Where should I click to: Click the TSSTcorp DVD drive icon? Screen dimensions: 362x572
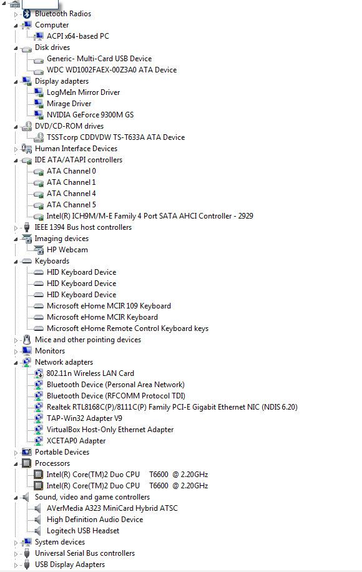[39, 137]
